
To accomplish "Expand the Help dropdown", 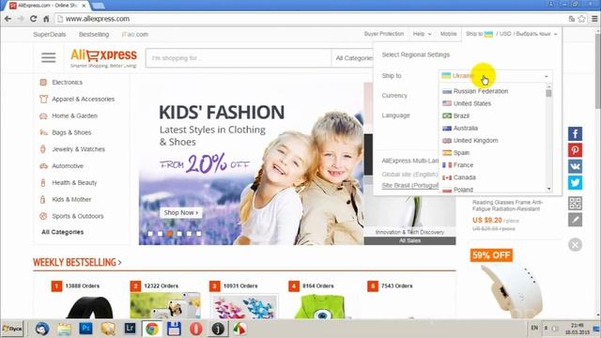I will tap(422, 34).
